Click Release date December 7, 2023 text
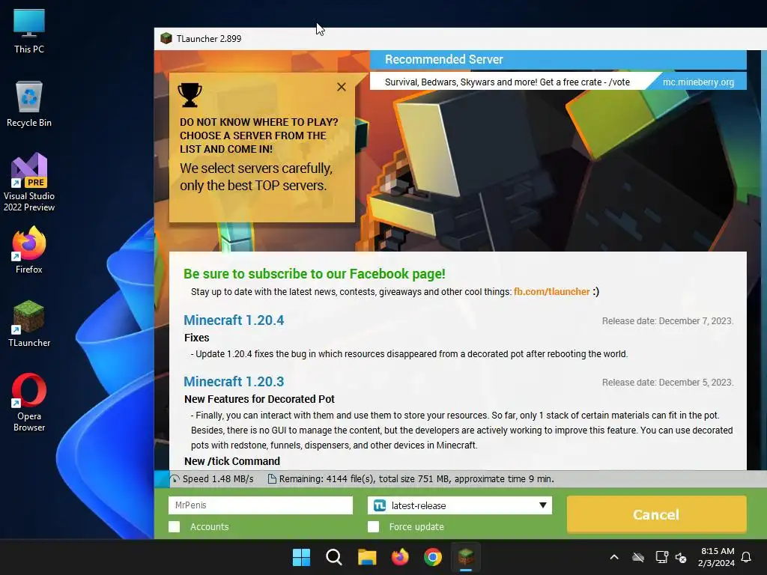 pos(667,321)
